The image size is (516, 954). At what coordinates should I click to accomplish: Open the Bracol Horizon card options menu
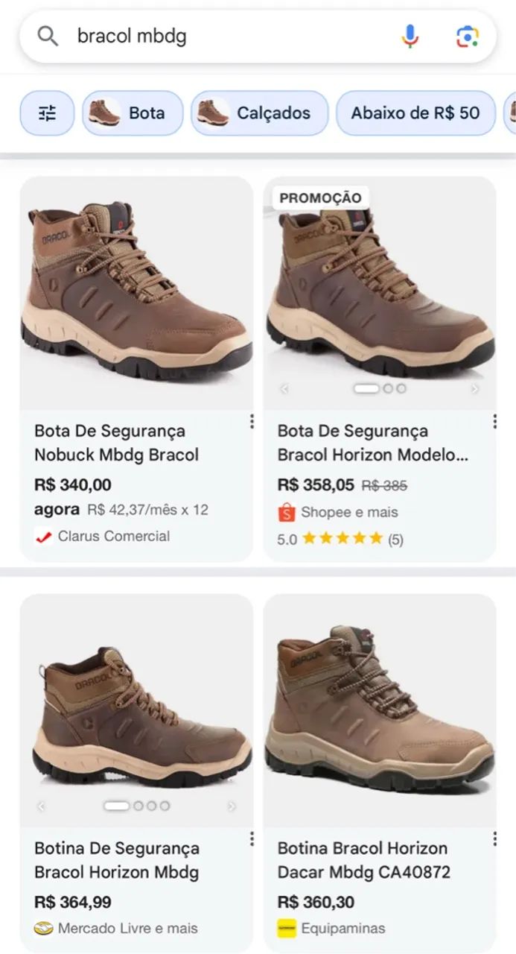pos(495,423)
